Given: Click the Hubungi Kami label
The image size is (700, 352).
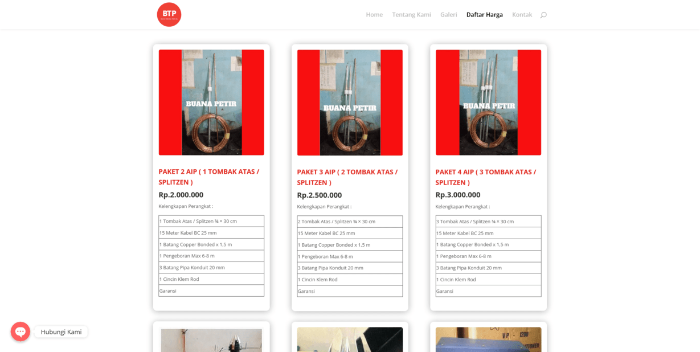Looking at the screenshot, I should [x=61, y=332].
